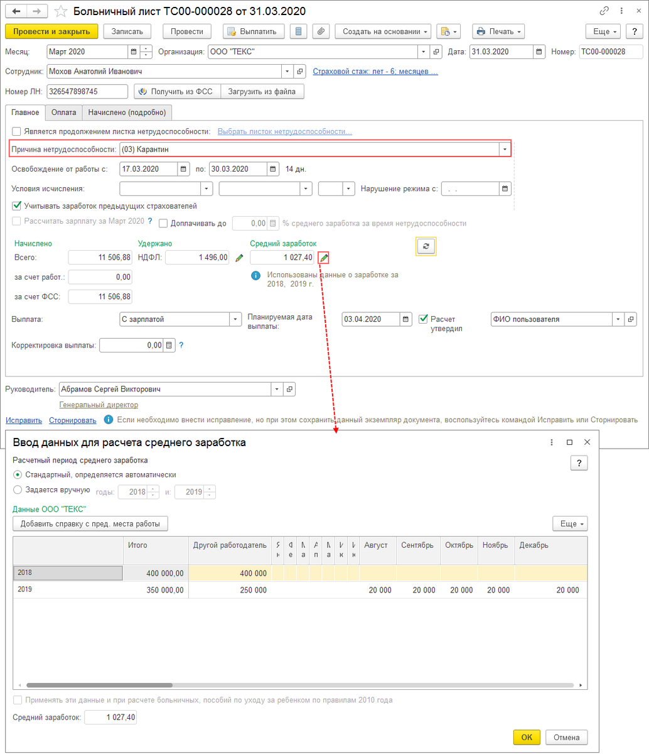The height and width of the screenshot is (754, 649).
Task: Enable the Доплачивать до checkbox
Action: click(163, 223)
